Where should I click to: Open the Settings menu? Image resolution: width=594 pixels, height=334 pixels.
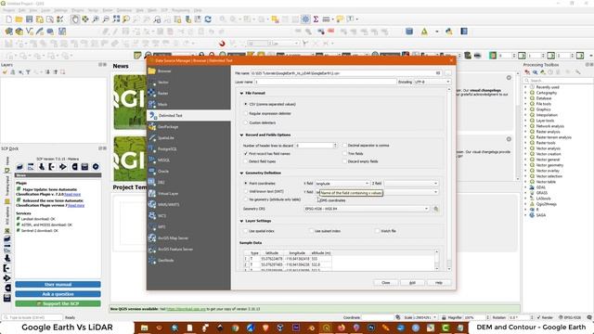pos(60,10)
